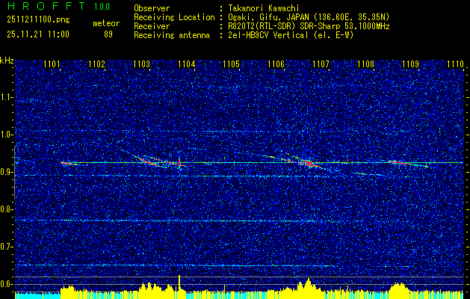Click the R820T2(RTL-SDR) SDR-Sharp 53.1000MHz text

click(309, 26)
